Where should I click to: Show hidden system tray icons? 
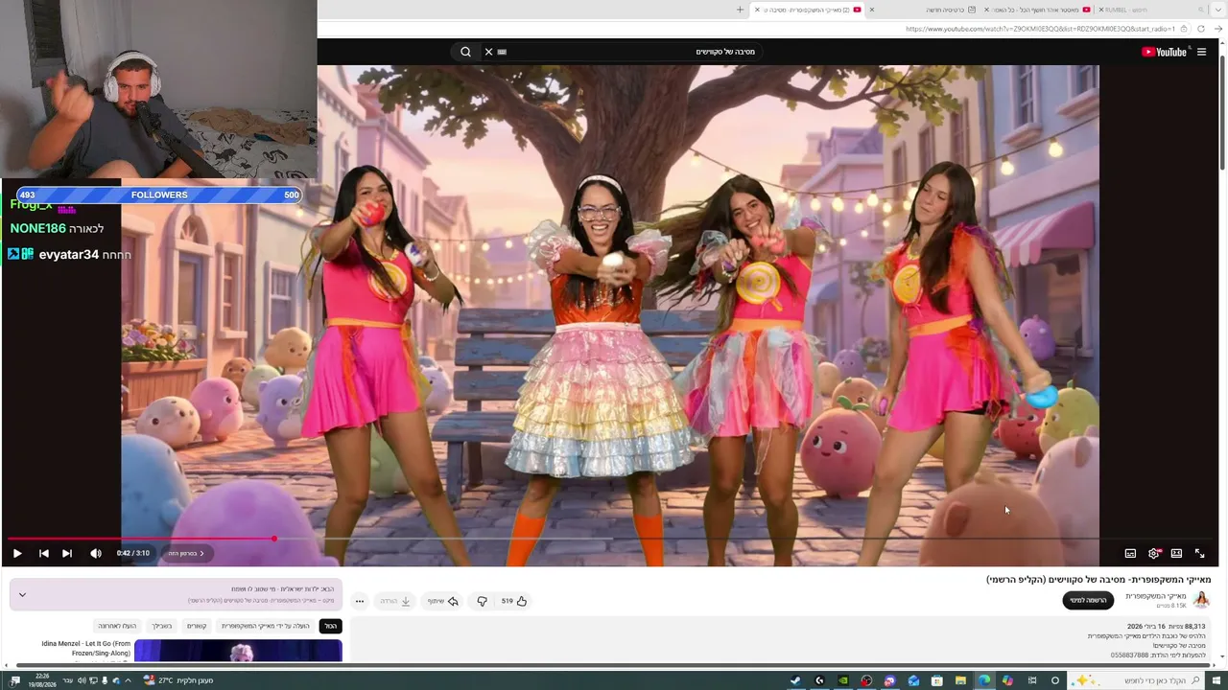pyautogui.click(x=128, y=680)
